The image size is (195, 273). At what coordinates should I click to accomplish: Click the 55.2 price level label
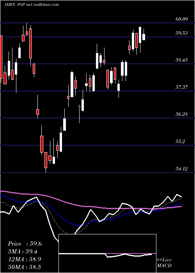click(x=180, y=142)
